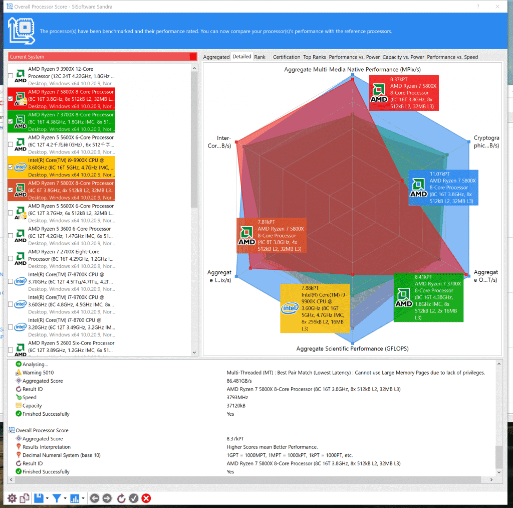Screen dimensions: 513x508
Task: Click the Results Interpretation pin icon
Action: click(19, 447)
